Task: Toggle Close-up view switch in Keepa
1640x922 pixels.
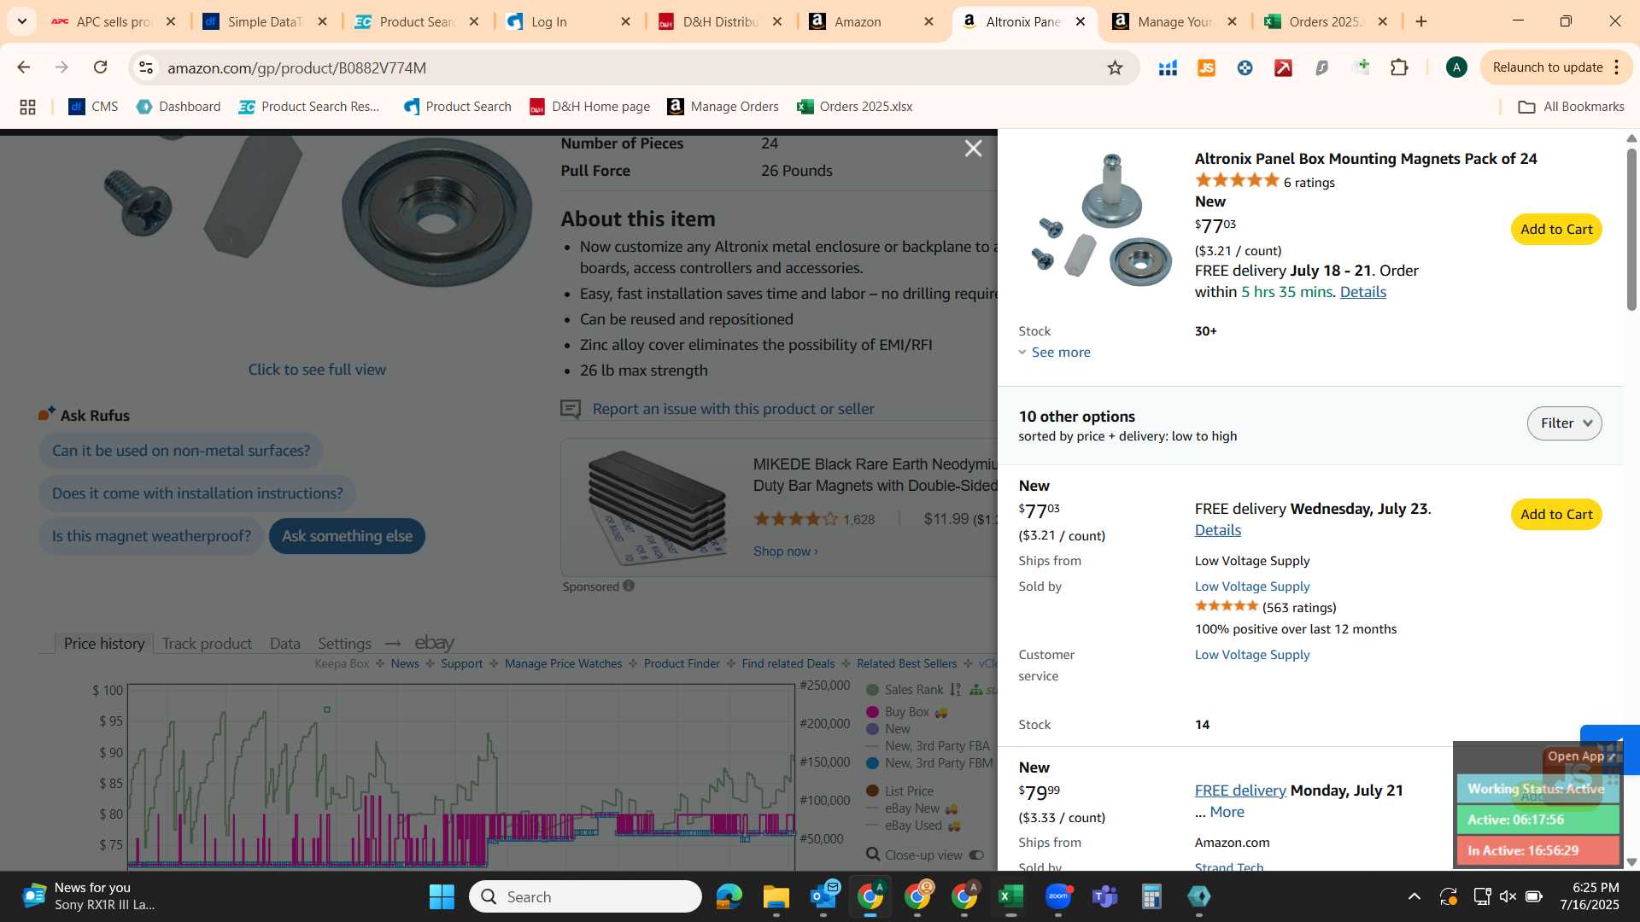Action: pos(976,855)
